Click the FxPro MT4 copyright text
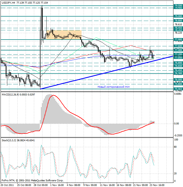 [32, 180]
